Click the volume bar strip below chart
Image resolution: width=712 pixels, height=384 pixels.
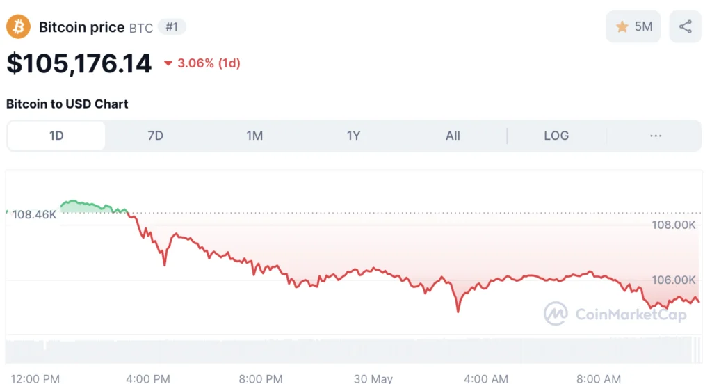tap(354, 350)
